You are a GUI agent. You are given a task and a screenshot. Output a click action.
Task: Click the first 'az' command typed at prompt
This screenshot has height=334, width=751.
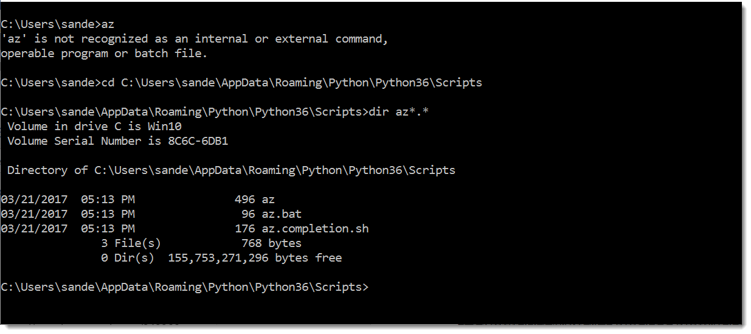point(108,24)
